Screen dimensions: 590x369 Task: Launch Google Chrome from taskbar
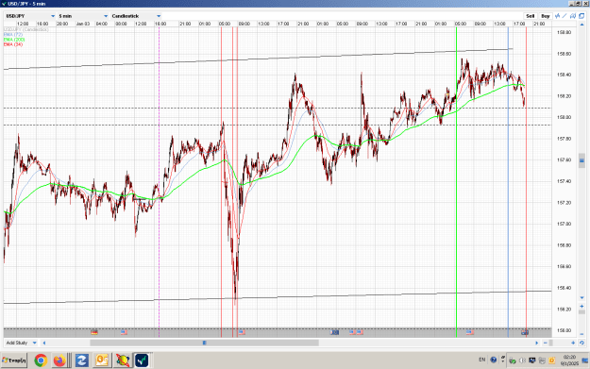click(x=41, y=361)
